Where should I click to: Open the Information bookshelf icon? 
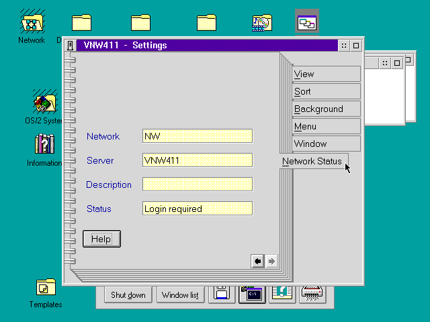[x=45, y=144]
